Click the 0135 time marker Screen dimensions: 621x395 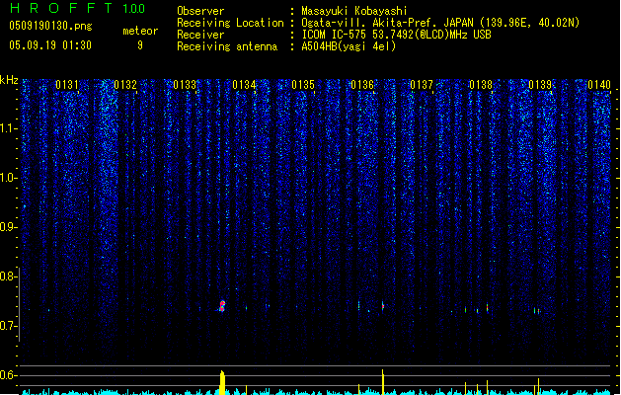coord(303,84)
